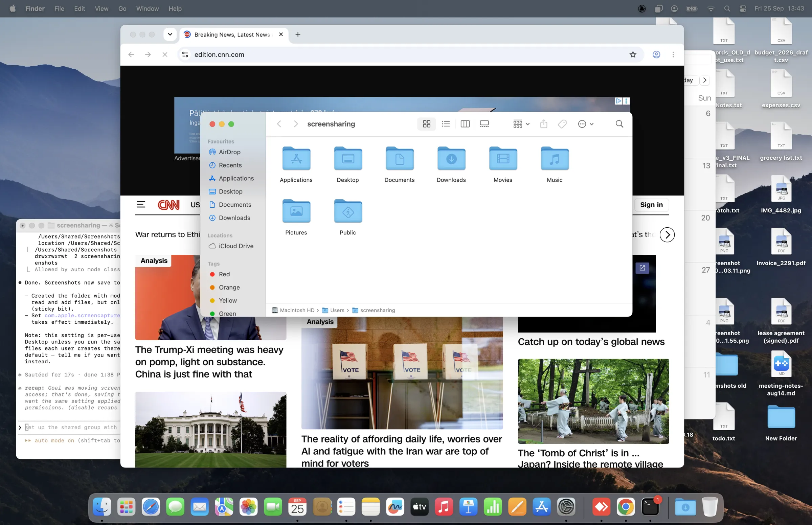Click the edition.cnn.com address bar
The width and height of the screenshot is (812, 525).
[411, 54]
